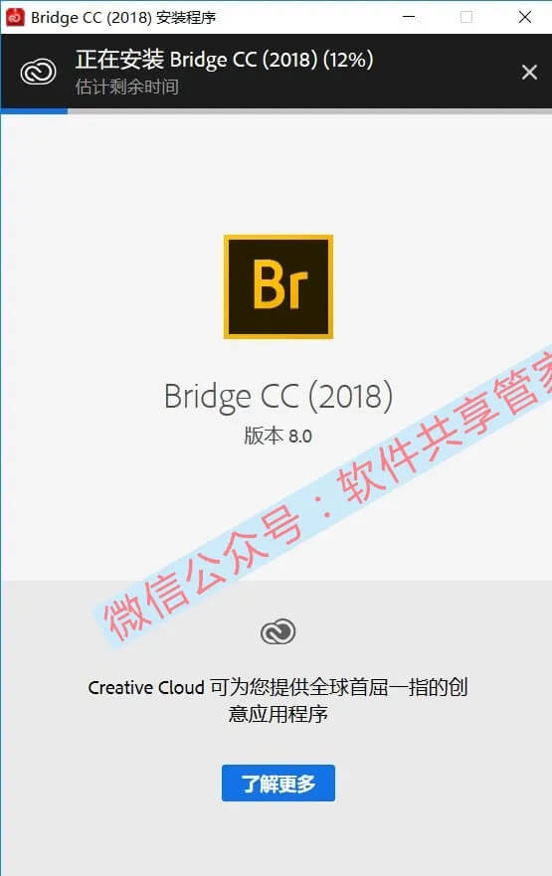Cancel installation with the header X icon
The image size is (552, 876).
(529, 72)
